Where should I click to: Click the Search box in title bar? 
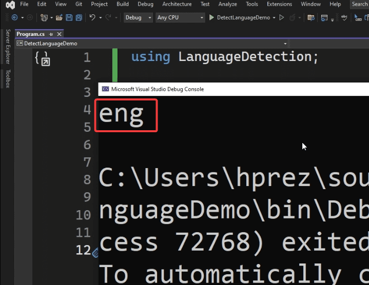360,4
